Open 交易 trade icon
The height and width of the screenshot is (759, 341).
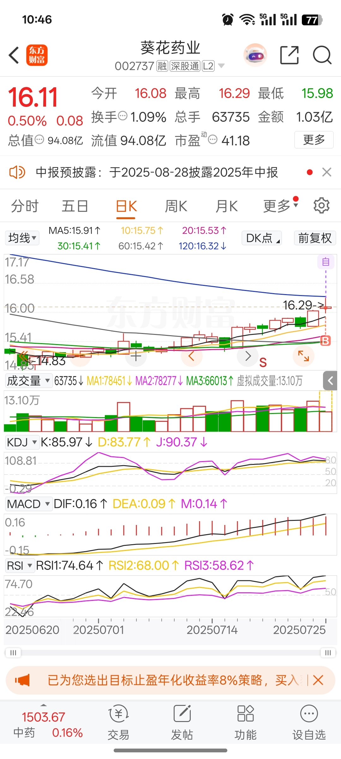119,723
